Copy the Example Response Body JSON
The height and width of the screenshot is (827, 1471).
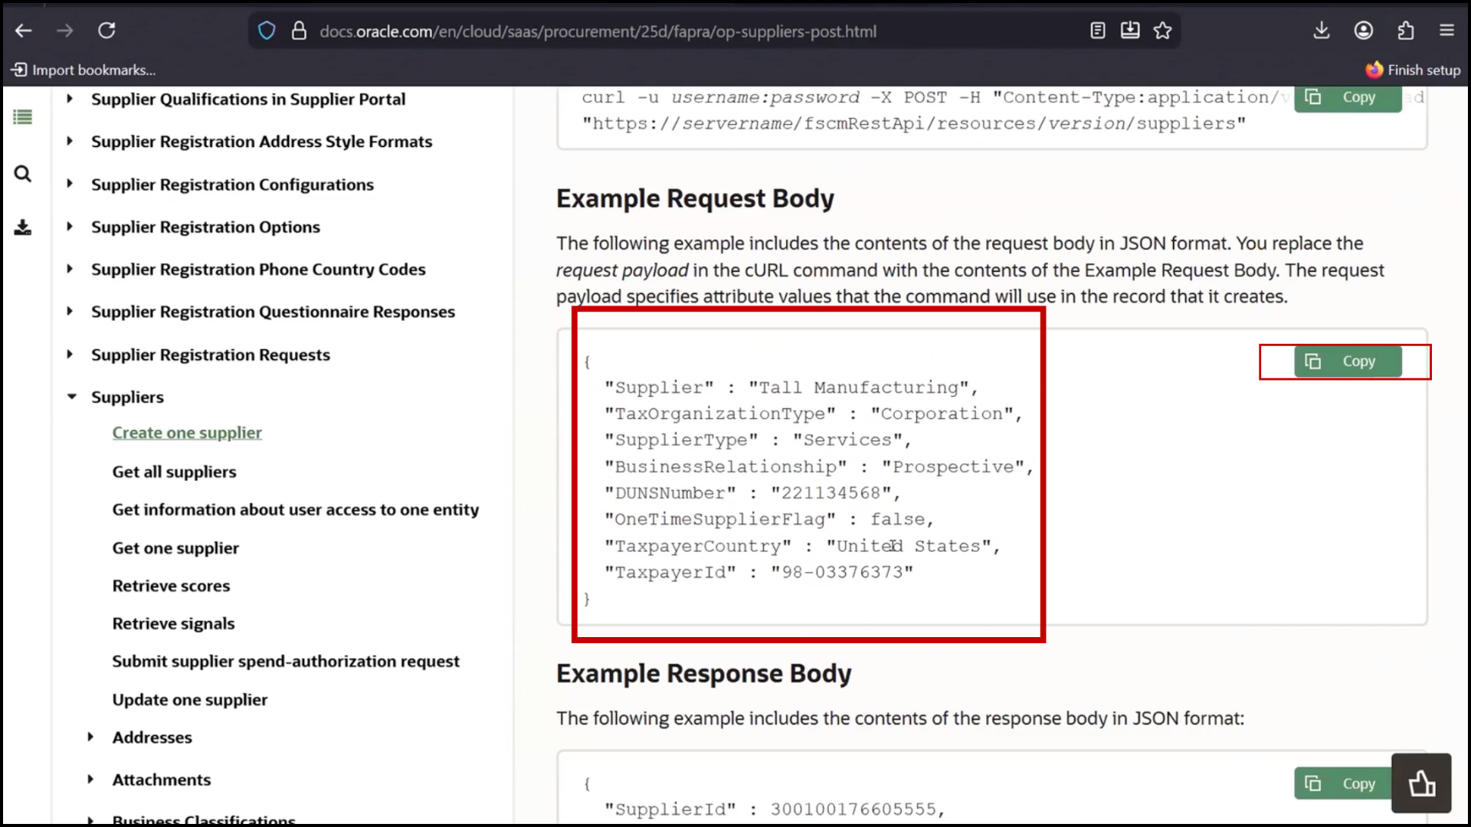pyautogui.click(x=1342, y=783)
